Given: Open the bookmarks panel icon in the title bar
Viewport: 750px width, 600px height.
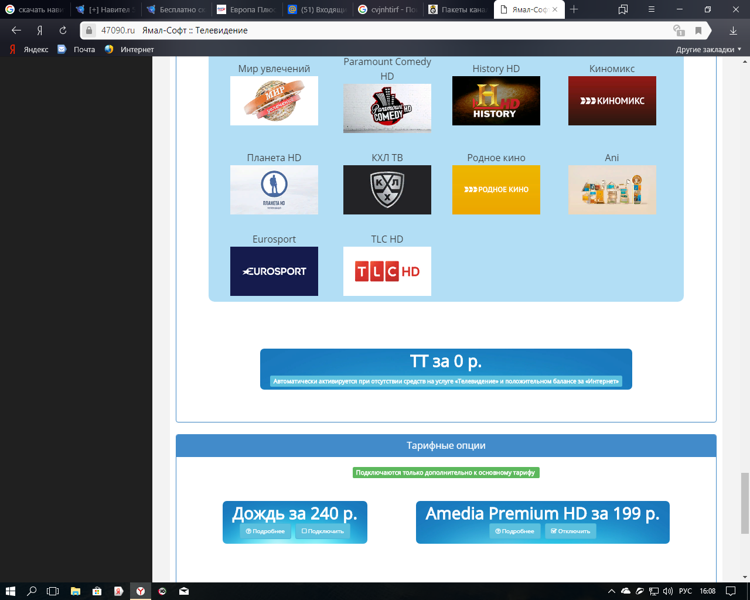Looking at the screenshot, I should 623,9.
